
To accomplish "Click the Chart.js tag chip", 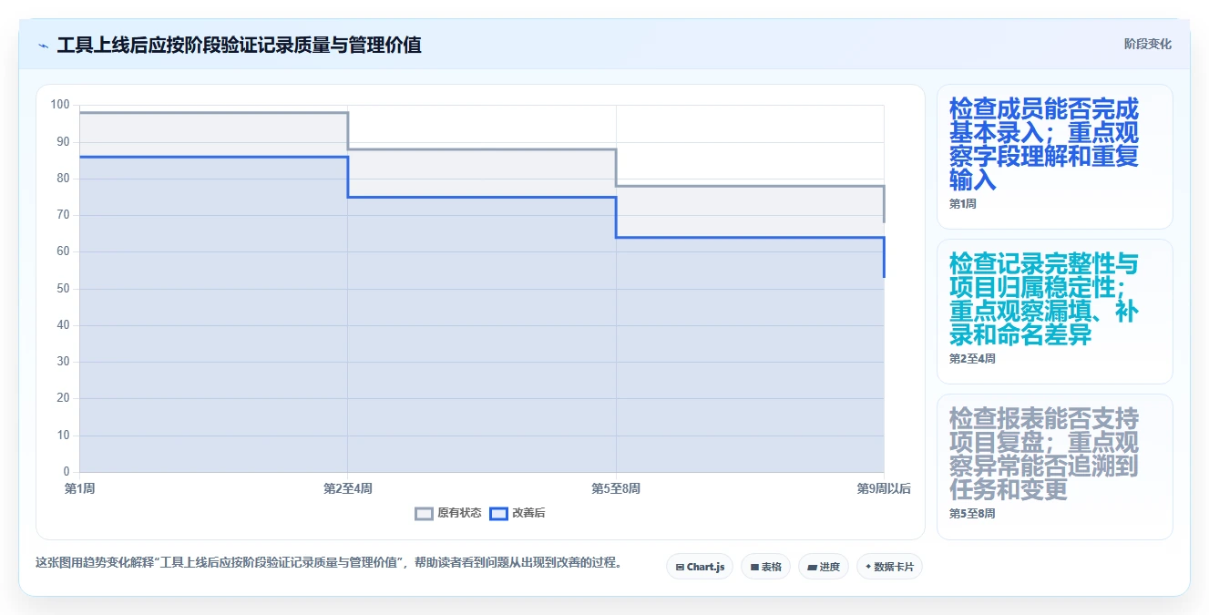I will (x=700, y=567).
